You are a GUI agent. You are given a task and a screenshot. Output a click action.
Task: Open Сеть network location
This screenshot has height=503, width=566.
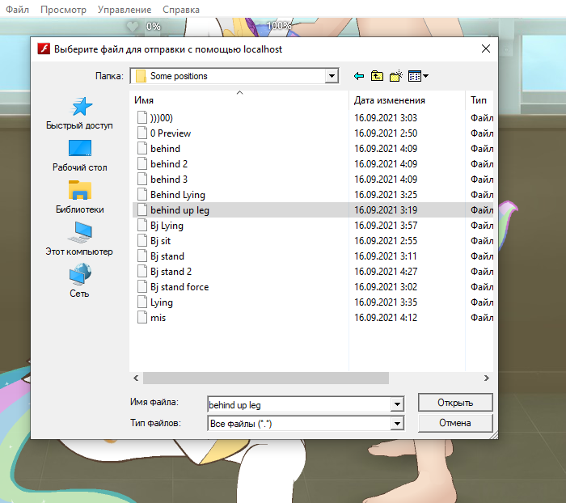pos(79,281)
